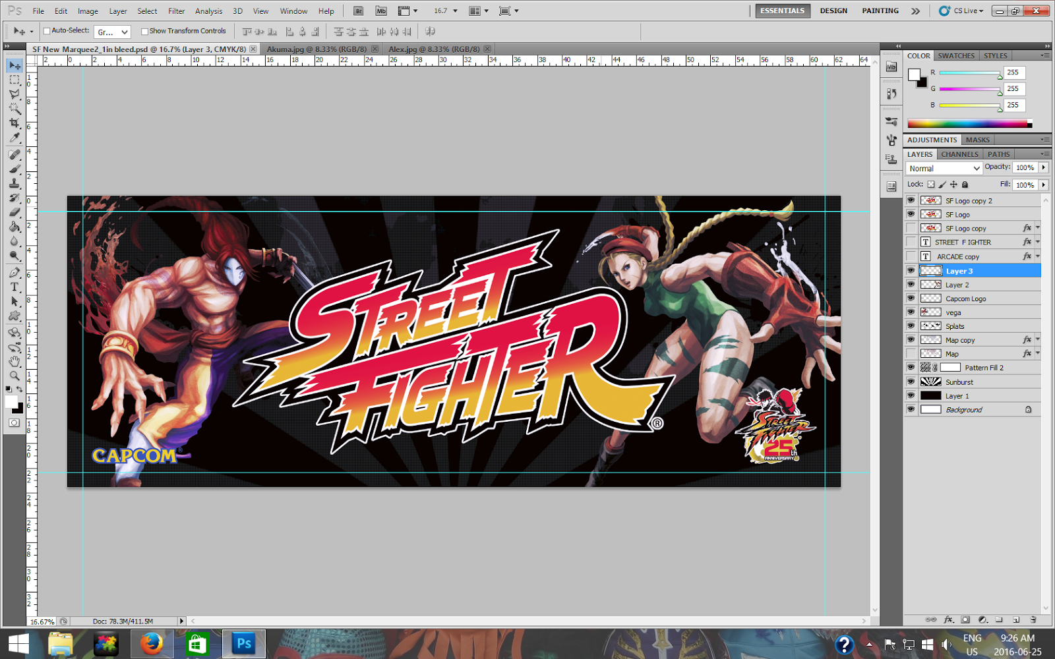
Task: Open the Filter menu
Action: (176, 11)
